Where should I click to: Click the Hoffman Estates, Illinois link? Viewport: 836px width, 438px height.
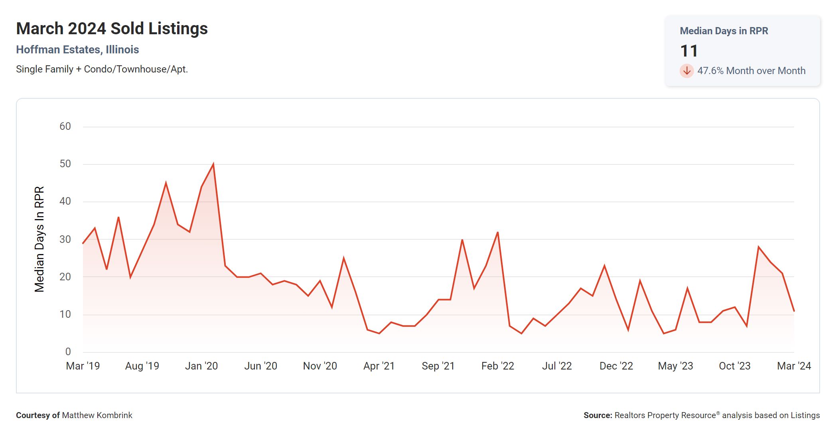click(x=77, y=50)
